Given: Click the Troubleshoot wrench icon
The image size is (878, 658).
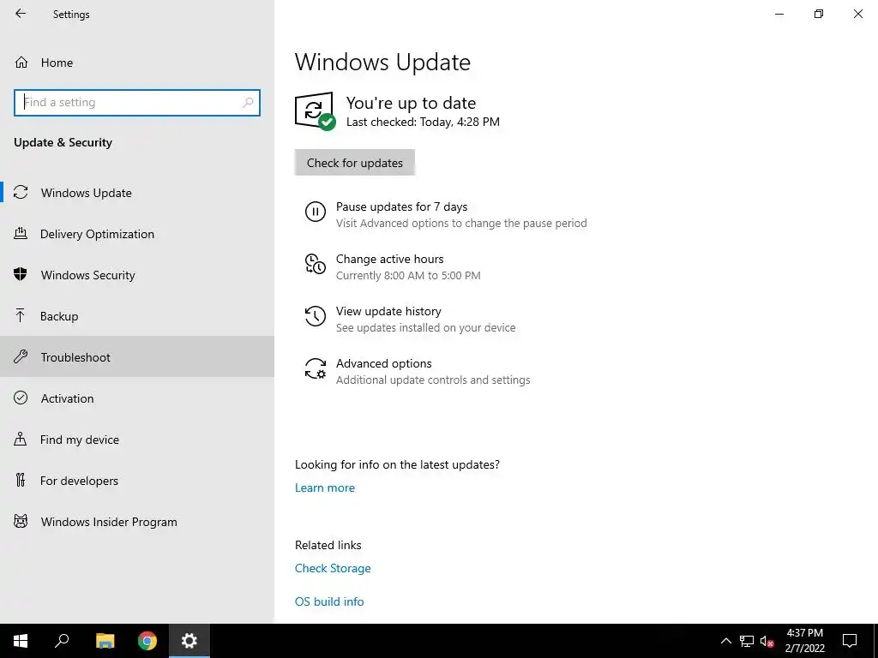Looking at the screenshot, I should (x=21, y=357).
